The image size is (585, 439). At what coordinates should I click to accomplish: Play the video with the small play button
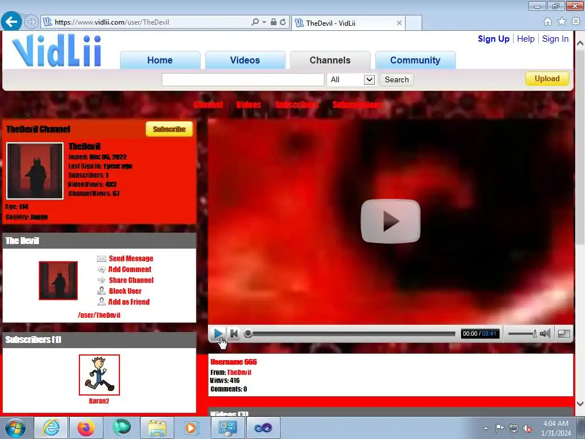[x=218, y=333]
